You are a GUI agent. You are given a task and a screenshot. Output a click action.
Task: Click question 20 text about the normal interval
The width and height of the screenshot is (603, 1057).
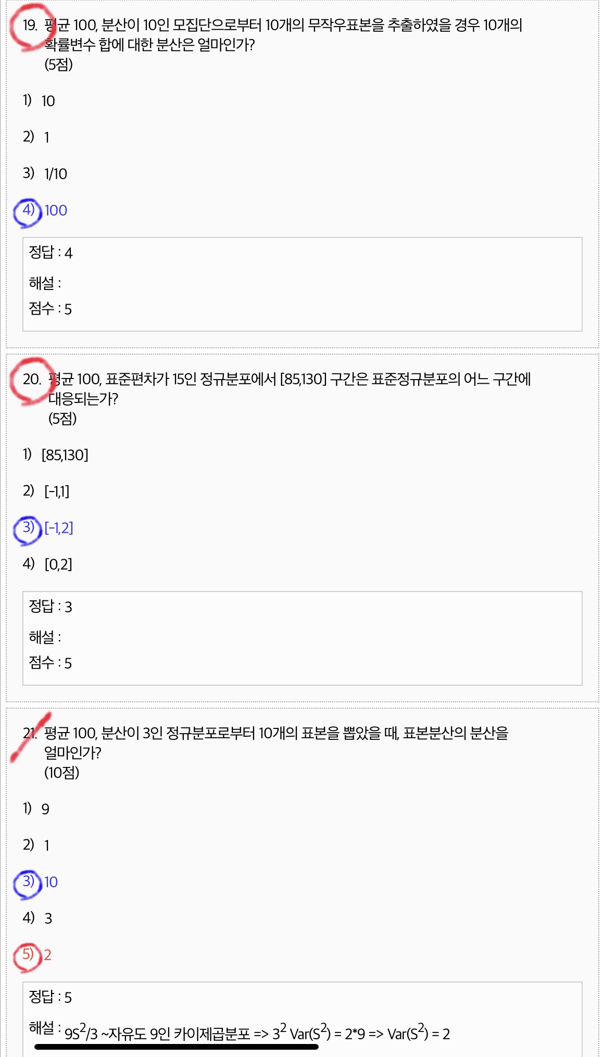[x=289, y=389]
